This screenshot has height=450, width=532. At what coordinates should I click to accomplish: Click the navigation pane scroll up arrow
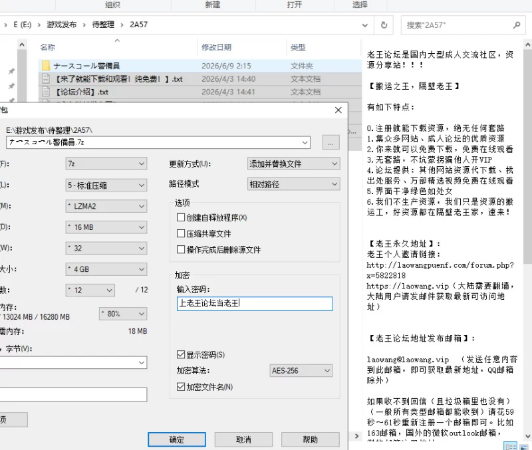point(22,45)
